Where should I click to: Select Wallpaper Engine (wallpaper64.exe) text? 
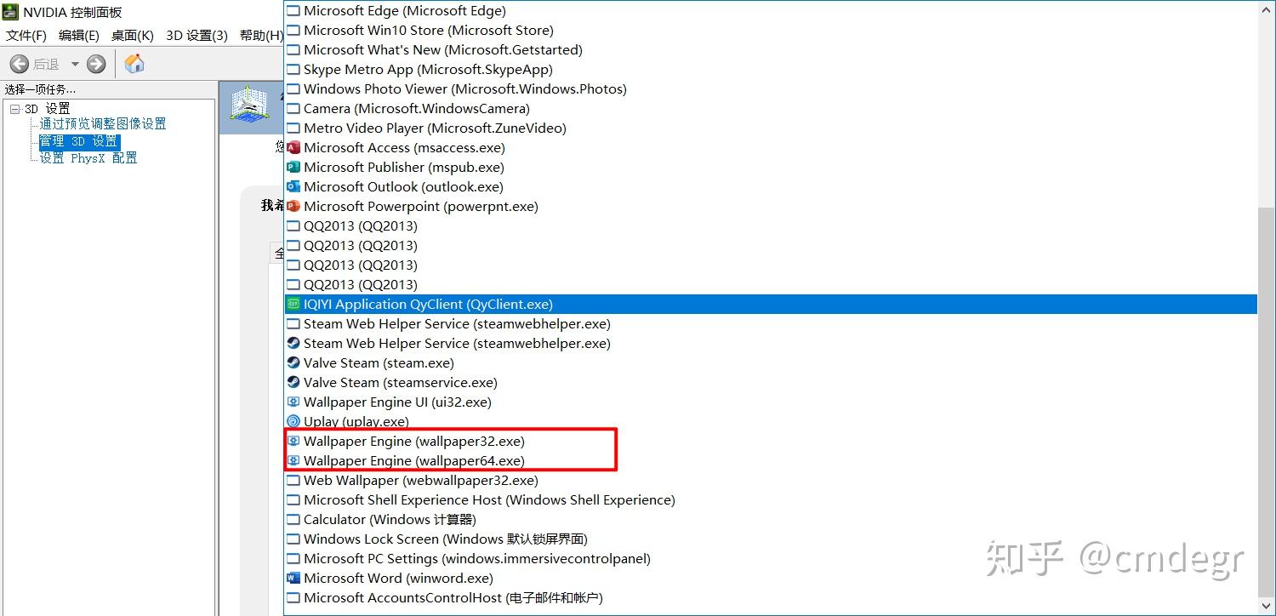pos(414,461)
